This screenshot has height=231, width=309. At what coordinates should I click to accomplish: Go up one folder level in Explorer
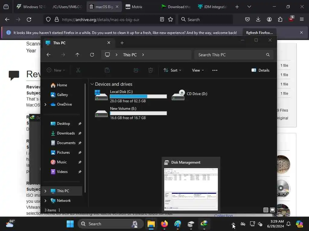coord(77,55)
